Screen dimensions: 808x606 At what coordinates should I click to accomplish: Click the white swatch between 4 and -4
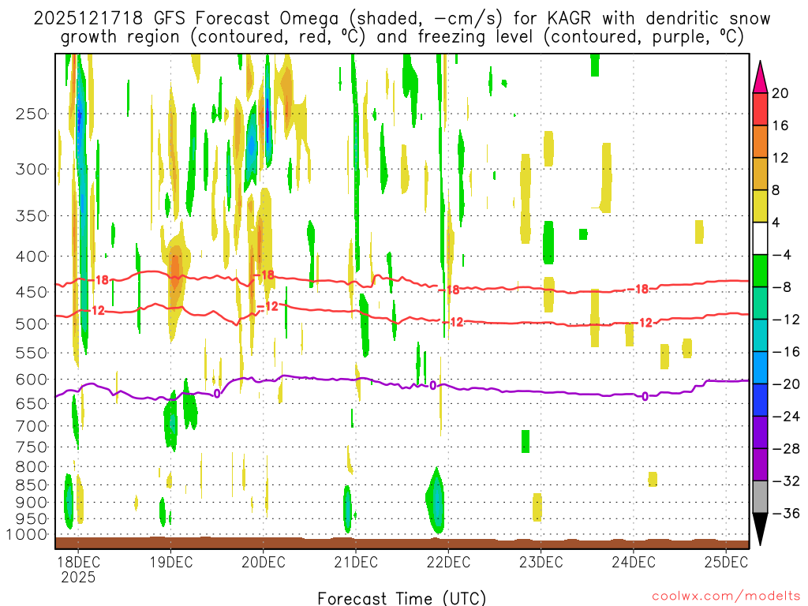coord(760,238)
